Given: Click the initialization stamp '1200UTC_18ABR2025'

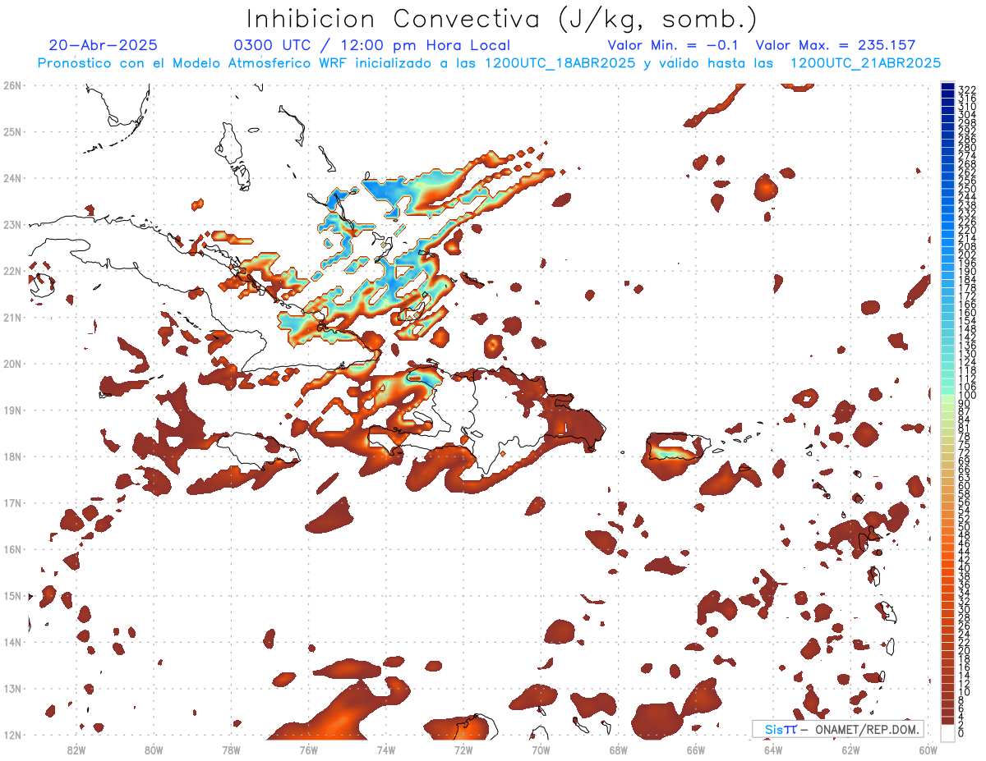Looking at the screenshot, I should 559,63.
